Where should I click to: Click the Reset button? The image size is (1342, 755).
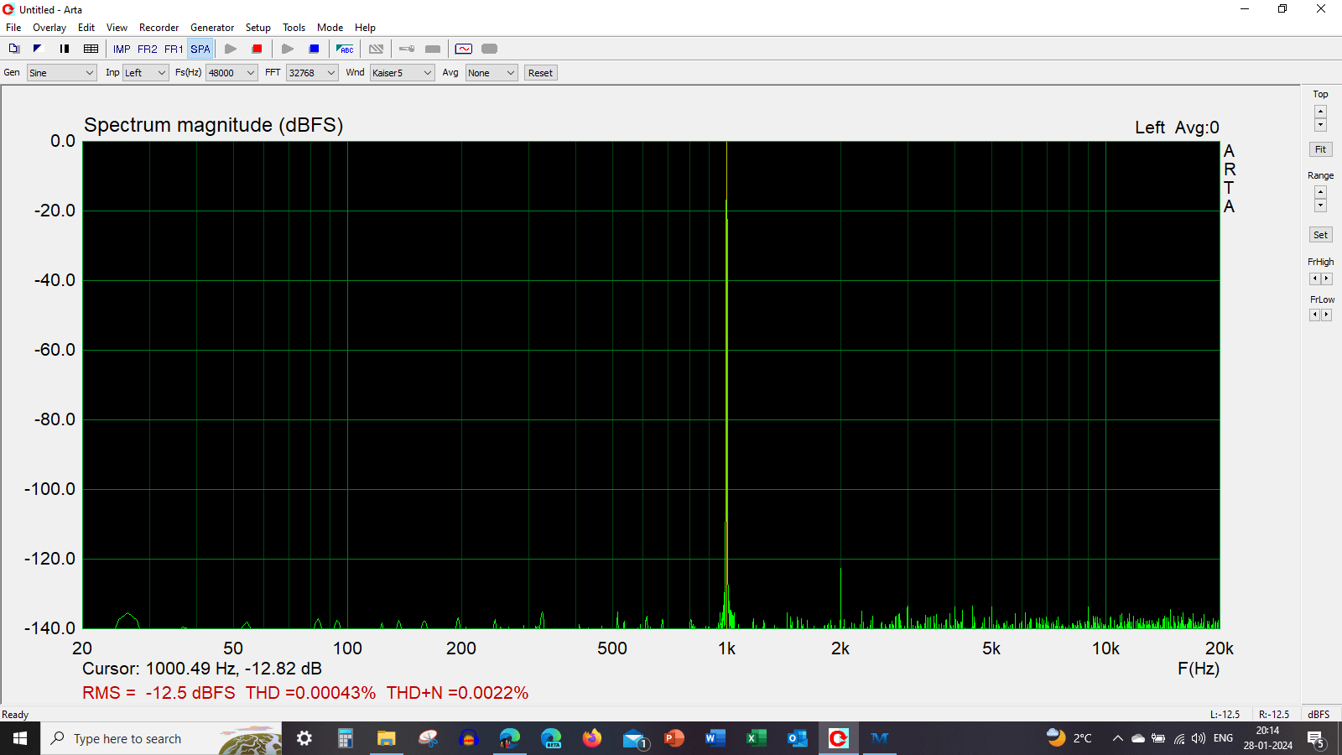pyautogui.click(x=540, y=73)
